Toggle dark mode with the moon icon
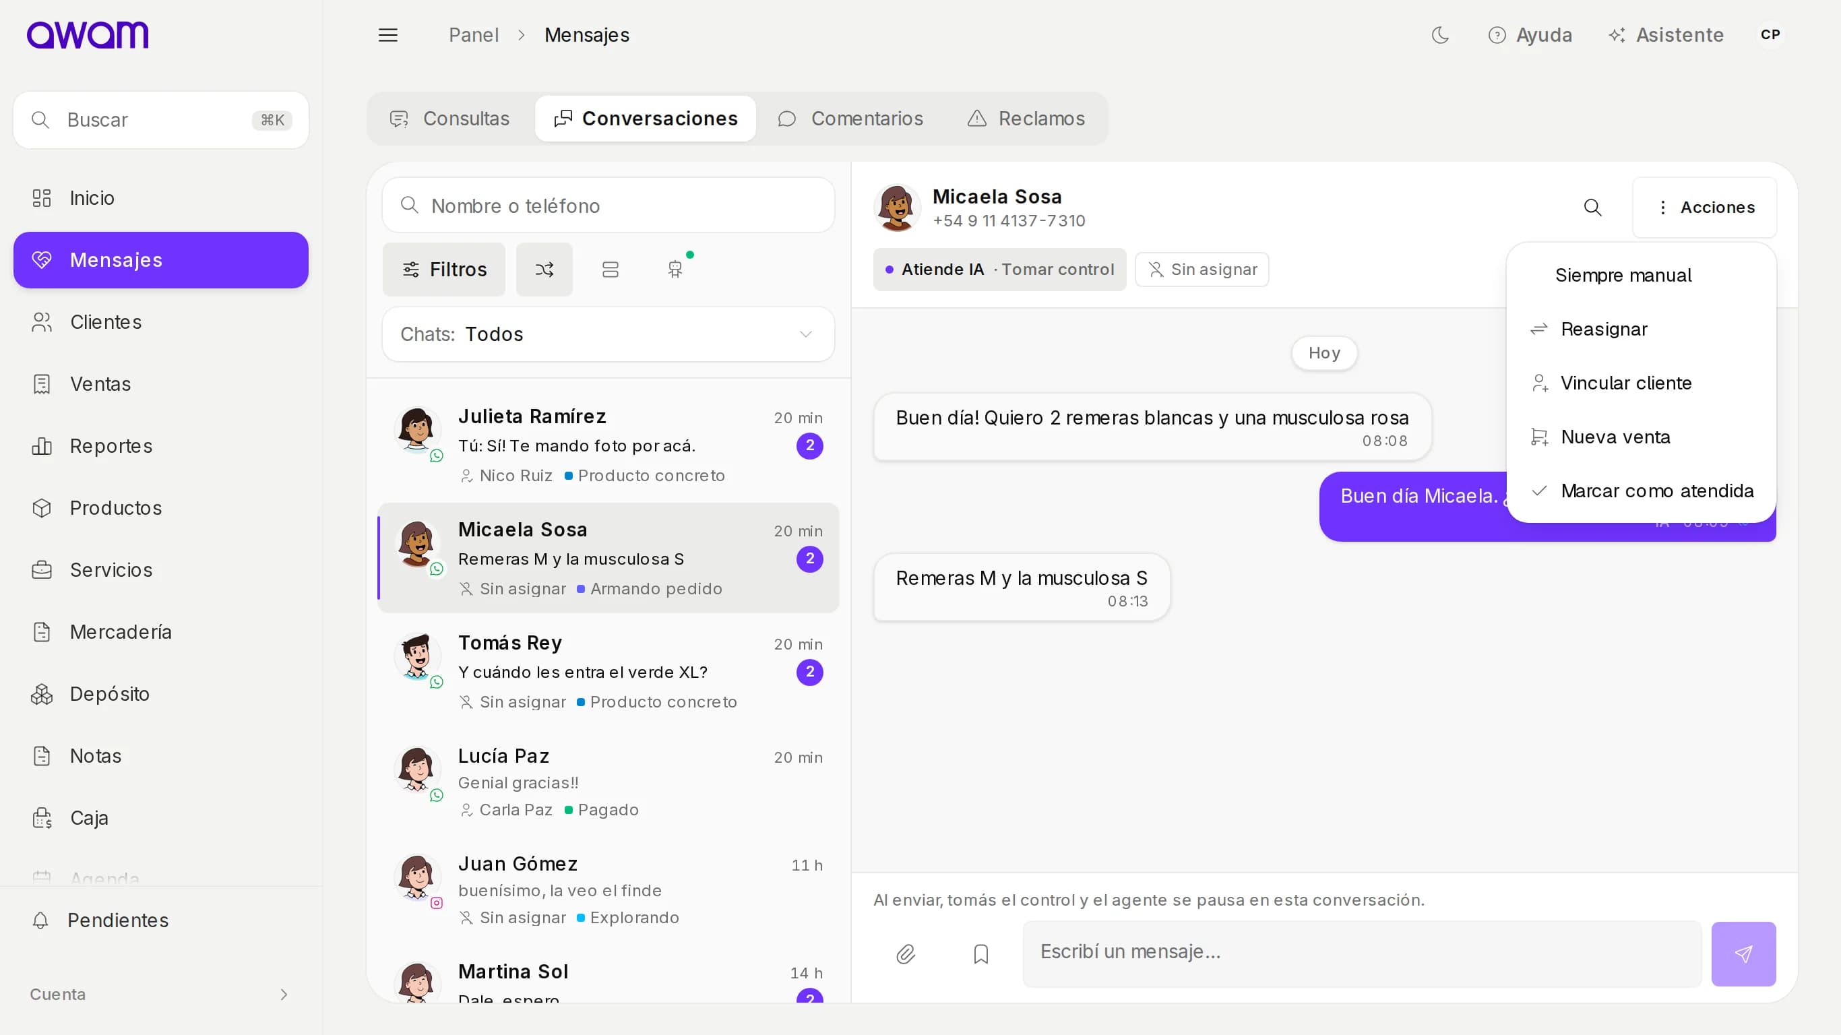The width and height of the screenshot is (1841, 1035). (x=1440, y=35)
